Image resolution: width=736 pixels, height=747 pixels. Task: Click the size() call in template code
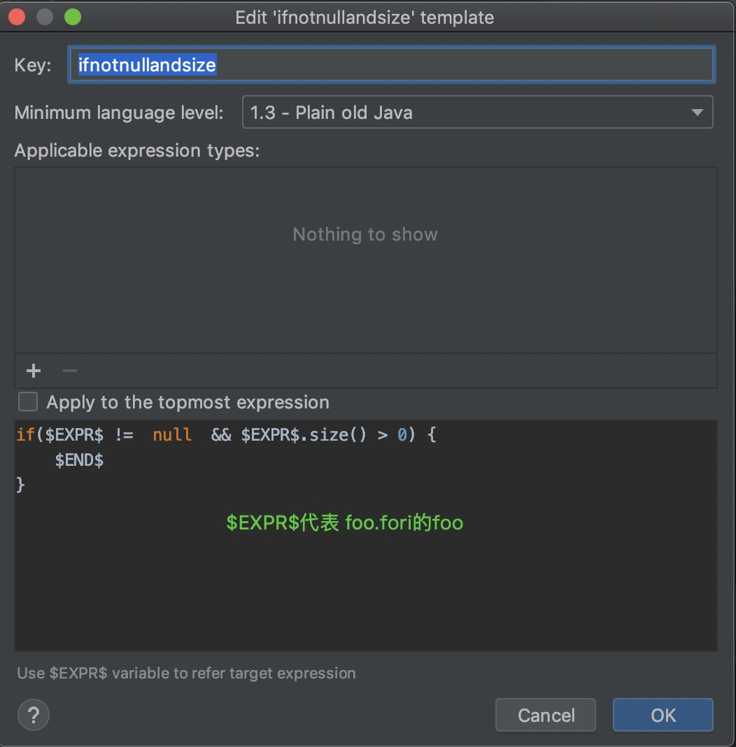click(337, 434)
